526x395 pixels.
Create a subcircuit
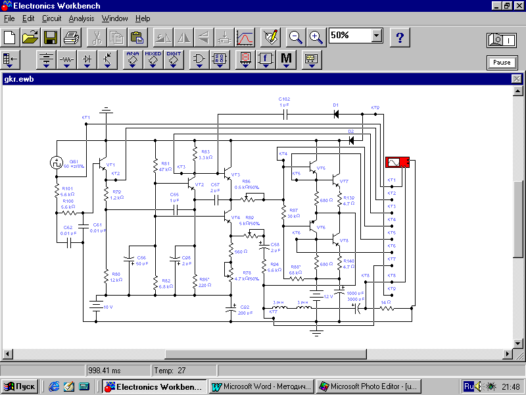[224, 37]
